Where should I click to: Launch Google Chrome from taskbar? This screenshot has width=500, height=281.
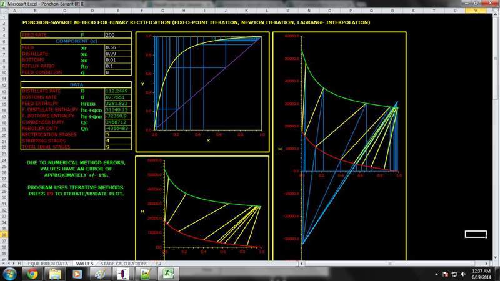pos(31,274)
